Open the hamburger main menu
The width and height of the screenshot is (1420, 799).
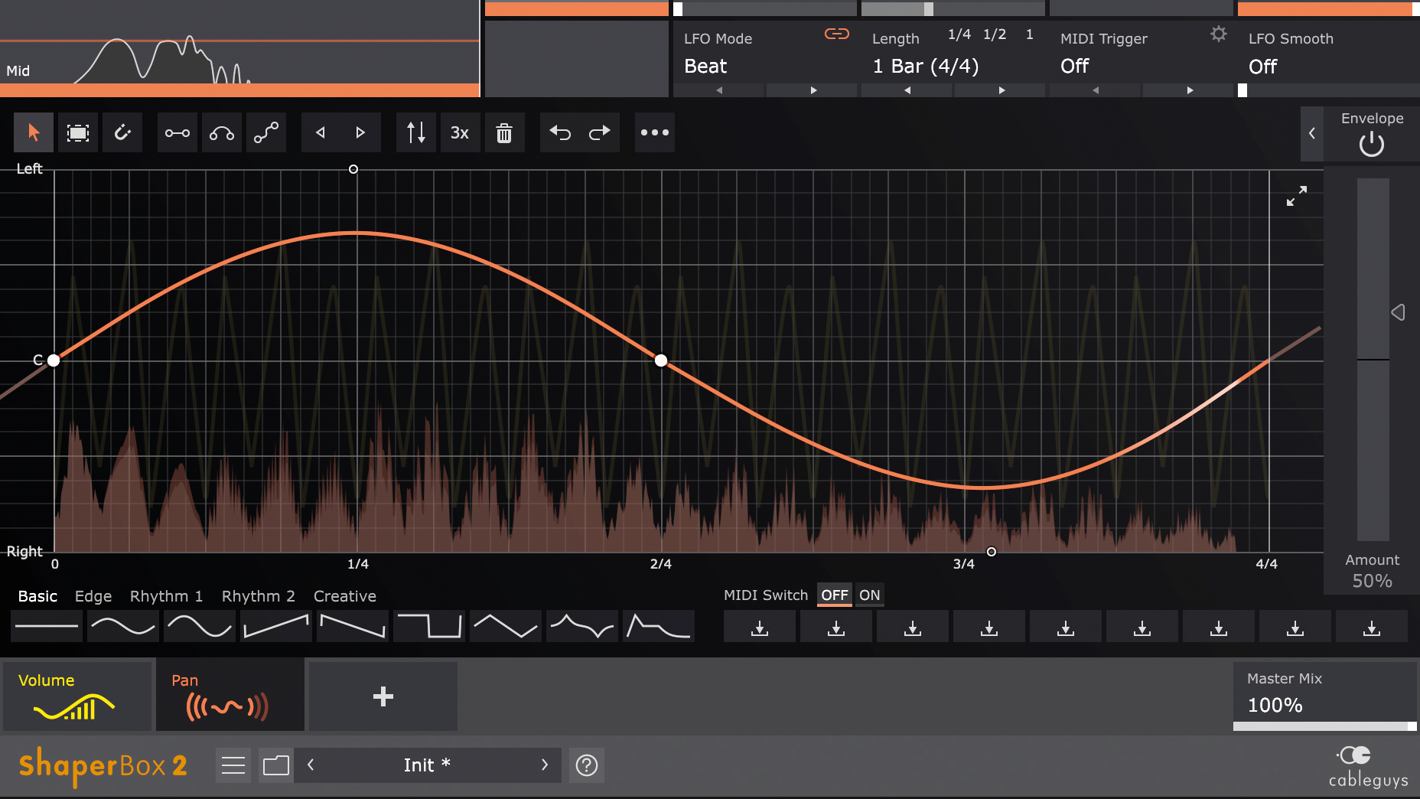pyautogui.click(x=233, y=765)
